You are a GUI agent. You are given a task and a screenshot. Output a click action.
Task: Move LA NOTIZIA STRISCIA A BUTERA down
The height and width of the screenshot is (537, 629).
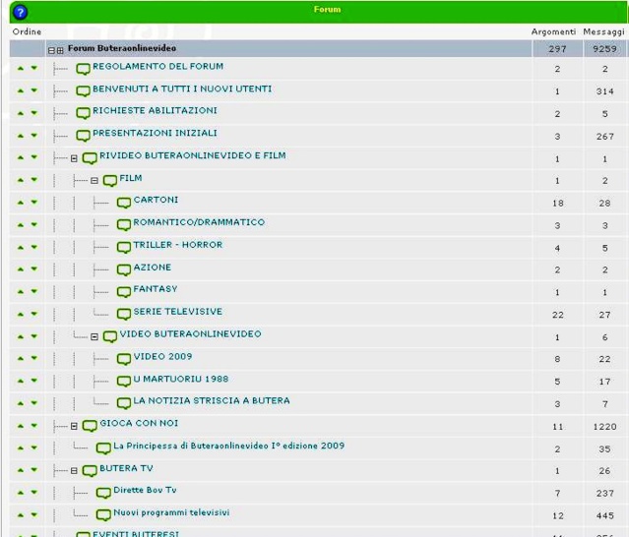pos(34,403)
